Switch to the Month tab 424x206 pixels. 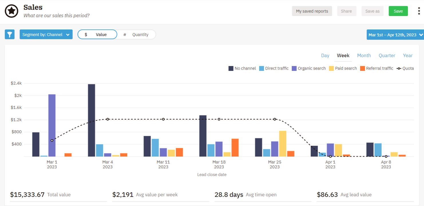coord(364,55)
